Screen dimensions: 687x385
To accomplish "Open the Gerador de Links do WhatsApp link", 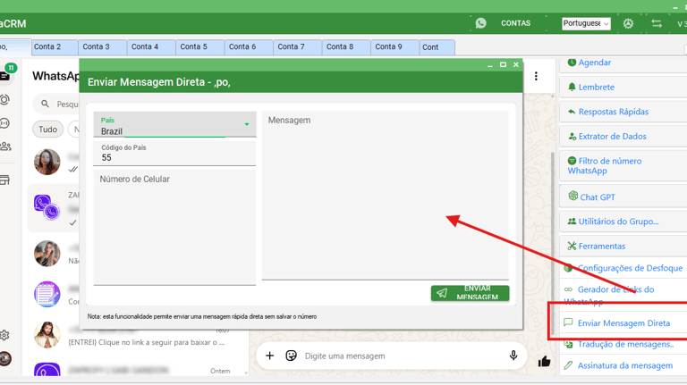I will 609,296.
